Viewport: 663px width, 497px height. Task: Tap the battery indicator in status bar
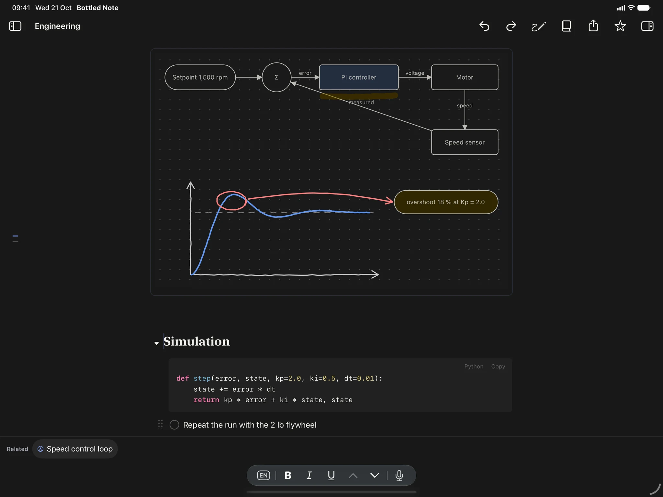[x=644, y=8]
